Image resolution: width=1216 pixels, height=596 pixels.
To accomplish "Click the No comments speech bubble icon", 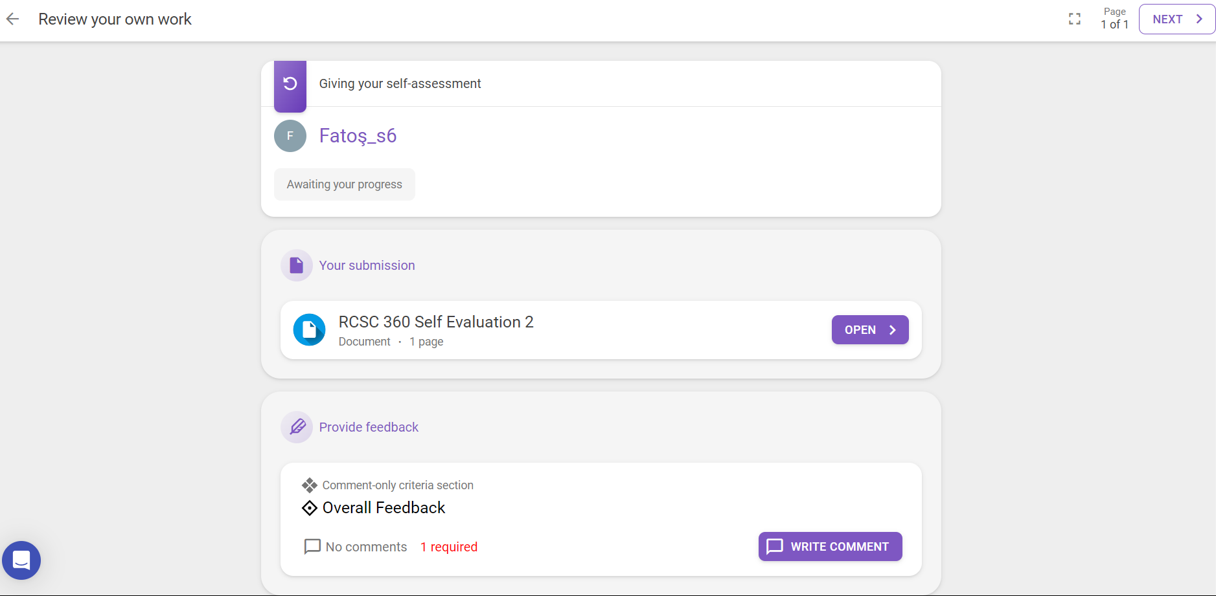I will click(x=312, y=547).
